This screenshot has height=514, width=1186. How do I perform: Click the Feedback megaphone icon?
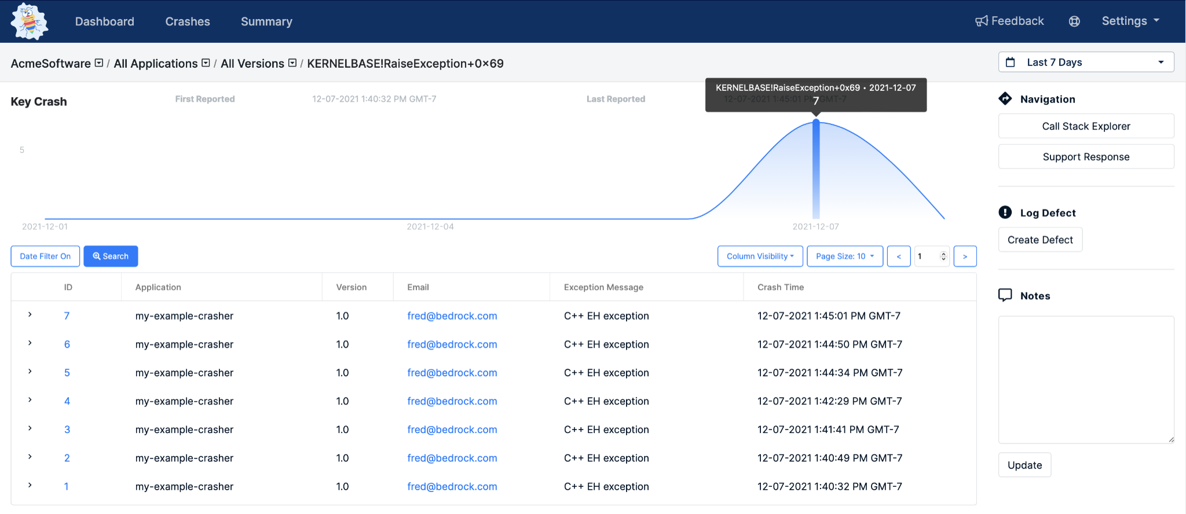(x=981, y=21)
